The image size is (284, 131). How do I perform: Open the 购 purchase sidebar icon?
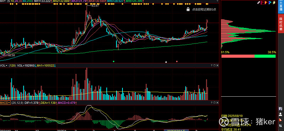(280, 109)
